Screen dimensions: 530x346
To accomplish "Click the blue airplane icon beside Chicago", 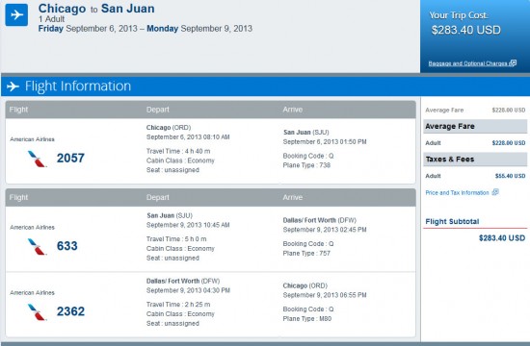I will coord(16,14).
